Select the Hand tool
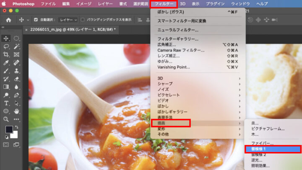The image size is (302, 170). [x=16, y=111]
